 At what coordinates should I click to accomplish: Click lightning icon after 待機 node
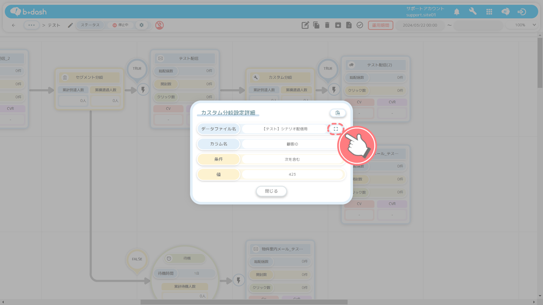pyautogui.click(x=238, y=280)
